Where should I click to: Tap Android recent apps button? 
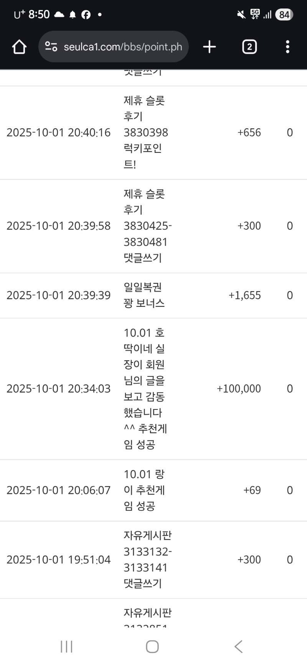pyautogui.click(x=66, y=646)
